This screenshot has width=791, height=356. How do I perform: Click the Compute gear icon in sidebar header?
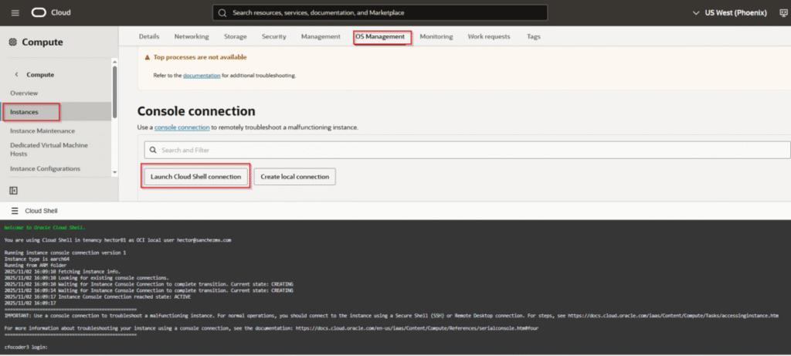12,42
